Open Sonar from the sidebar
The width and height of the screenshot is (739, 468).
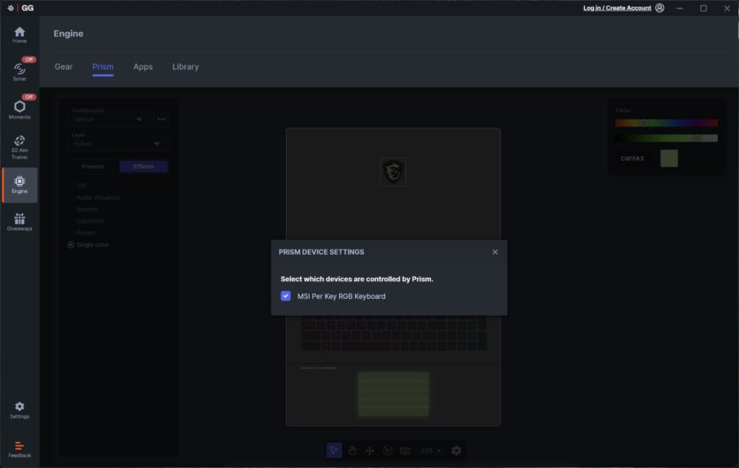click(x=19, y=73)
